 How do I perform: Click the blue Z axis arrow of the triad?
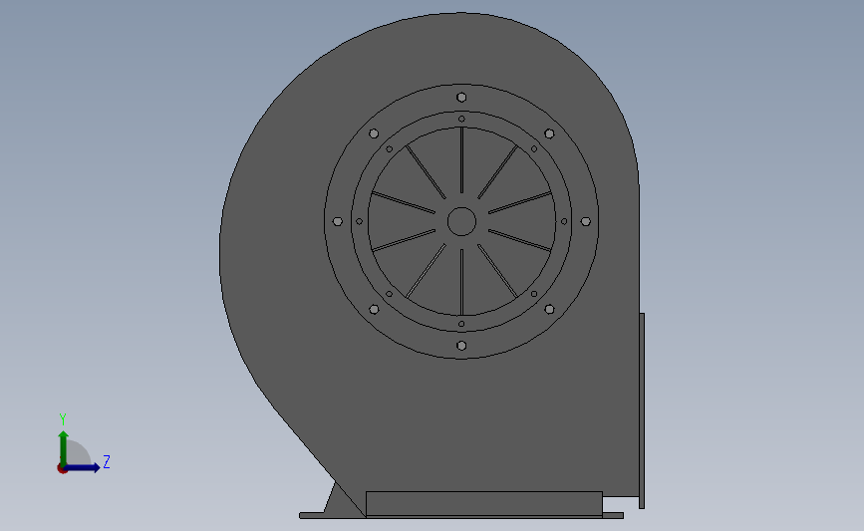point(83,467)
